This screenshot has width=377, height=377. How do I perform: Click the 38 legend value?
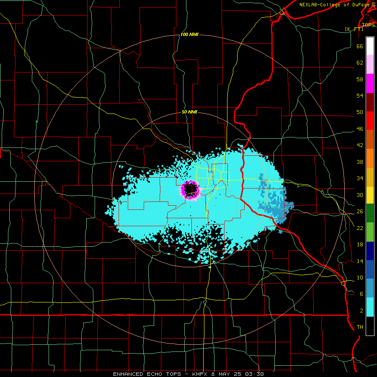(360, 162)
